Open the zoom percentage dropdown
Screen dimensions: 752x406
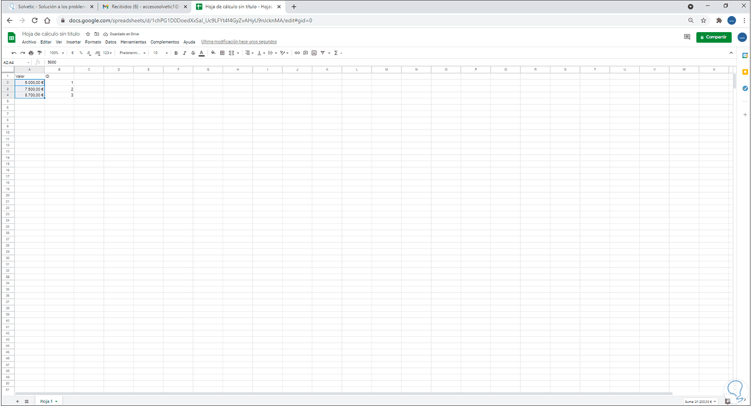click(55, 53)
